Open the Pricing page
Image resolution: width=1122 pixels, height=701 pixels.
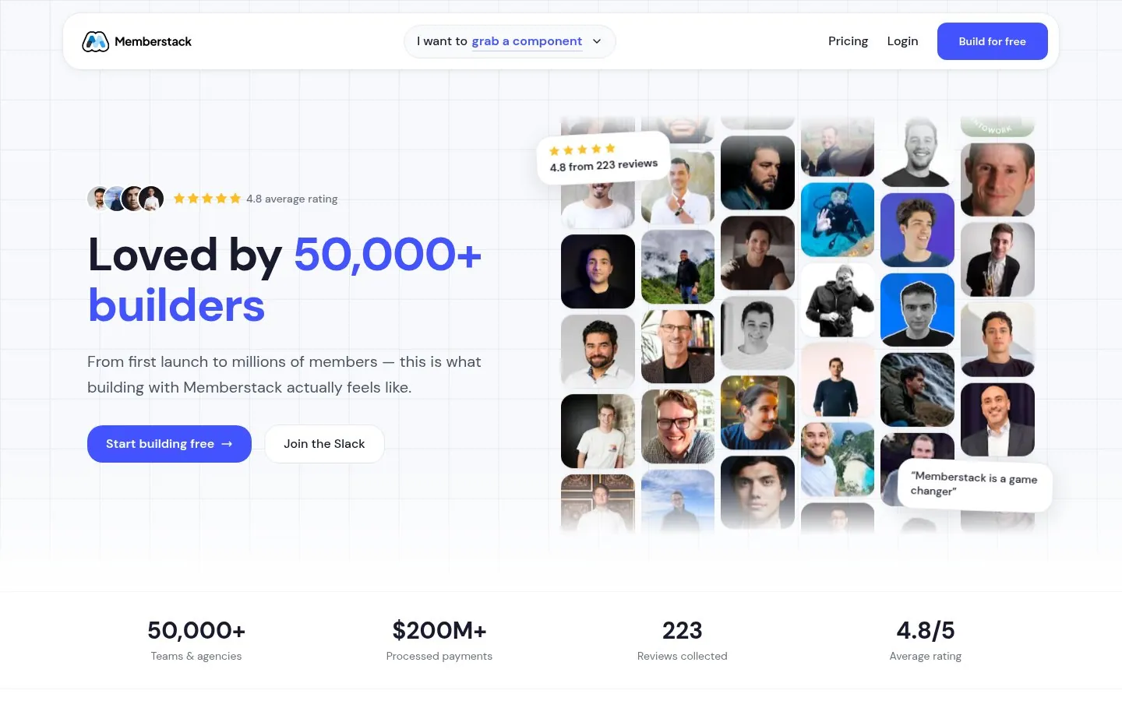tap(848, 41)
